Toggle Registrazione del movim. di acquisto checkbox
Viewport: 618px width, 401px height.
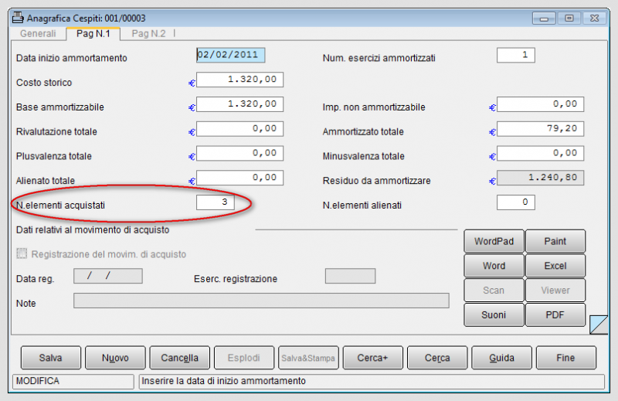pos(22,253)
